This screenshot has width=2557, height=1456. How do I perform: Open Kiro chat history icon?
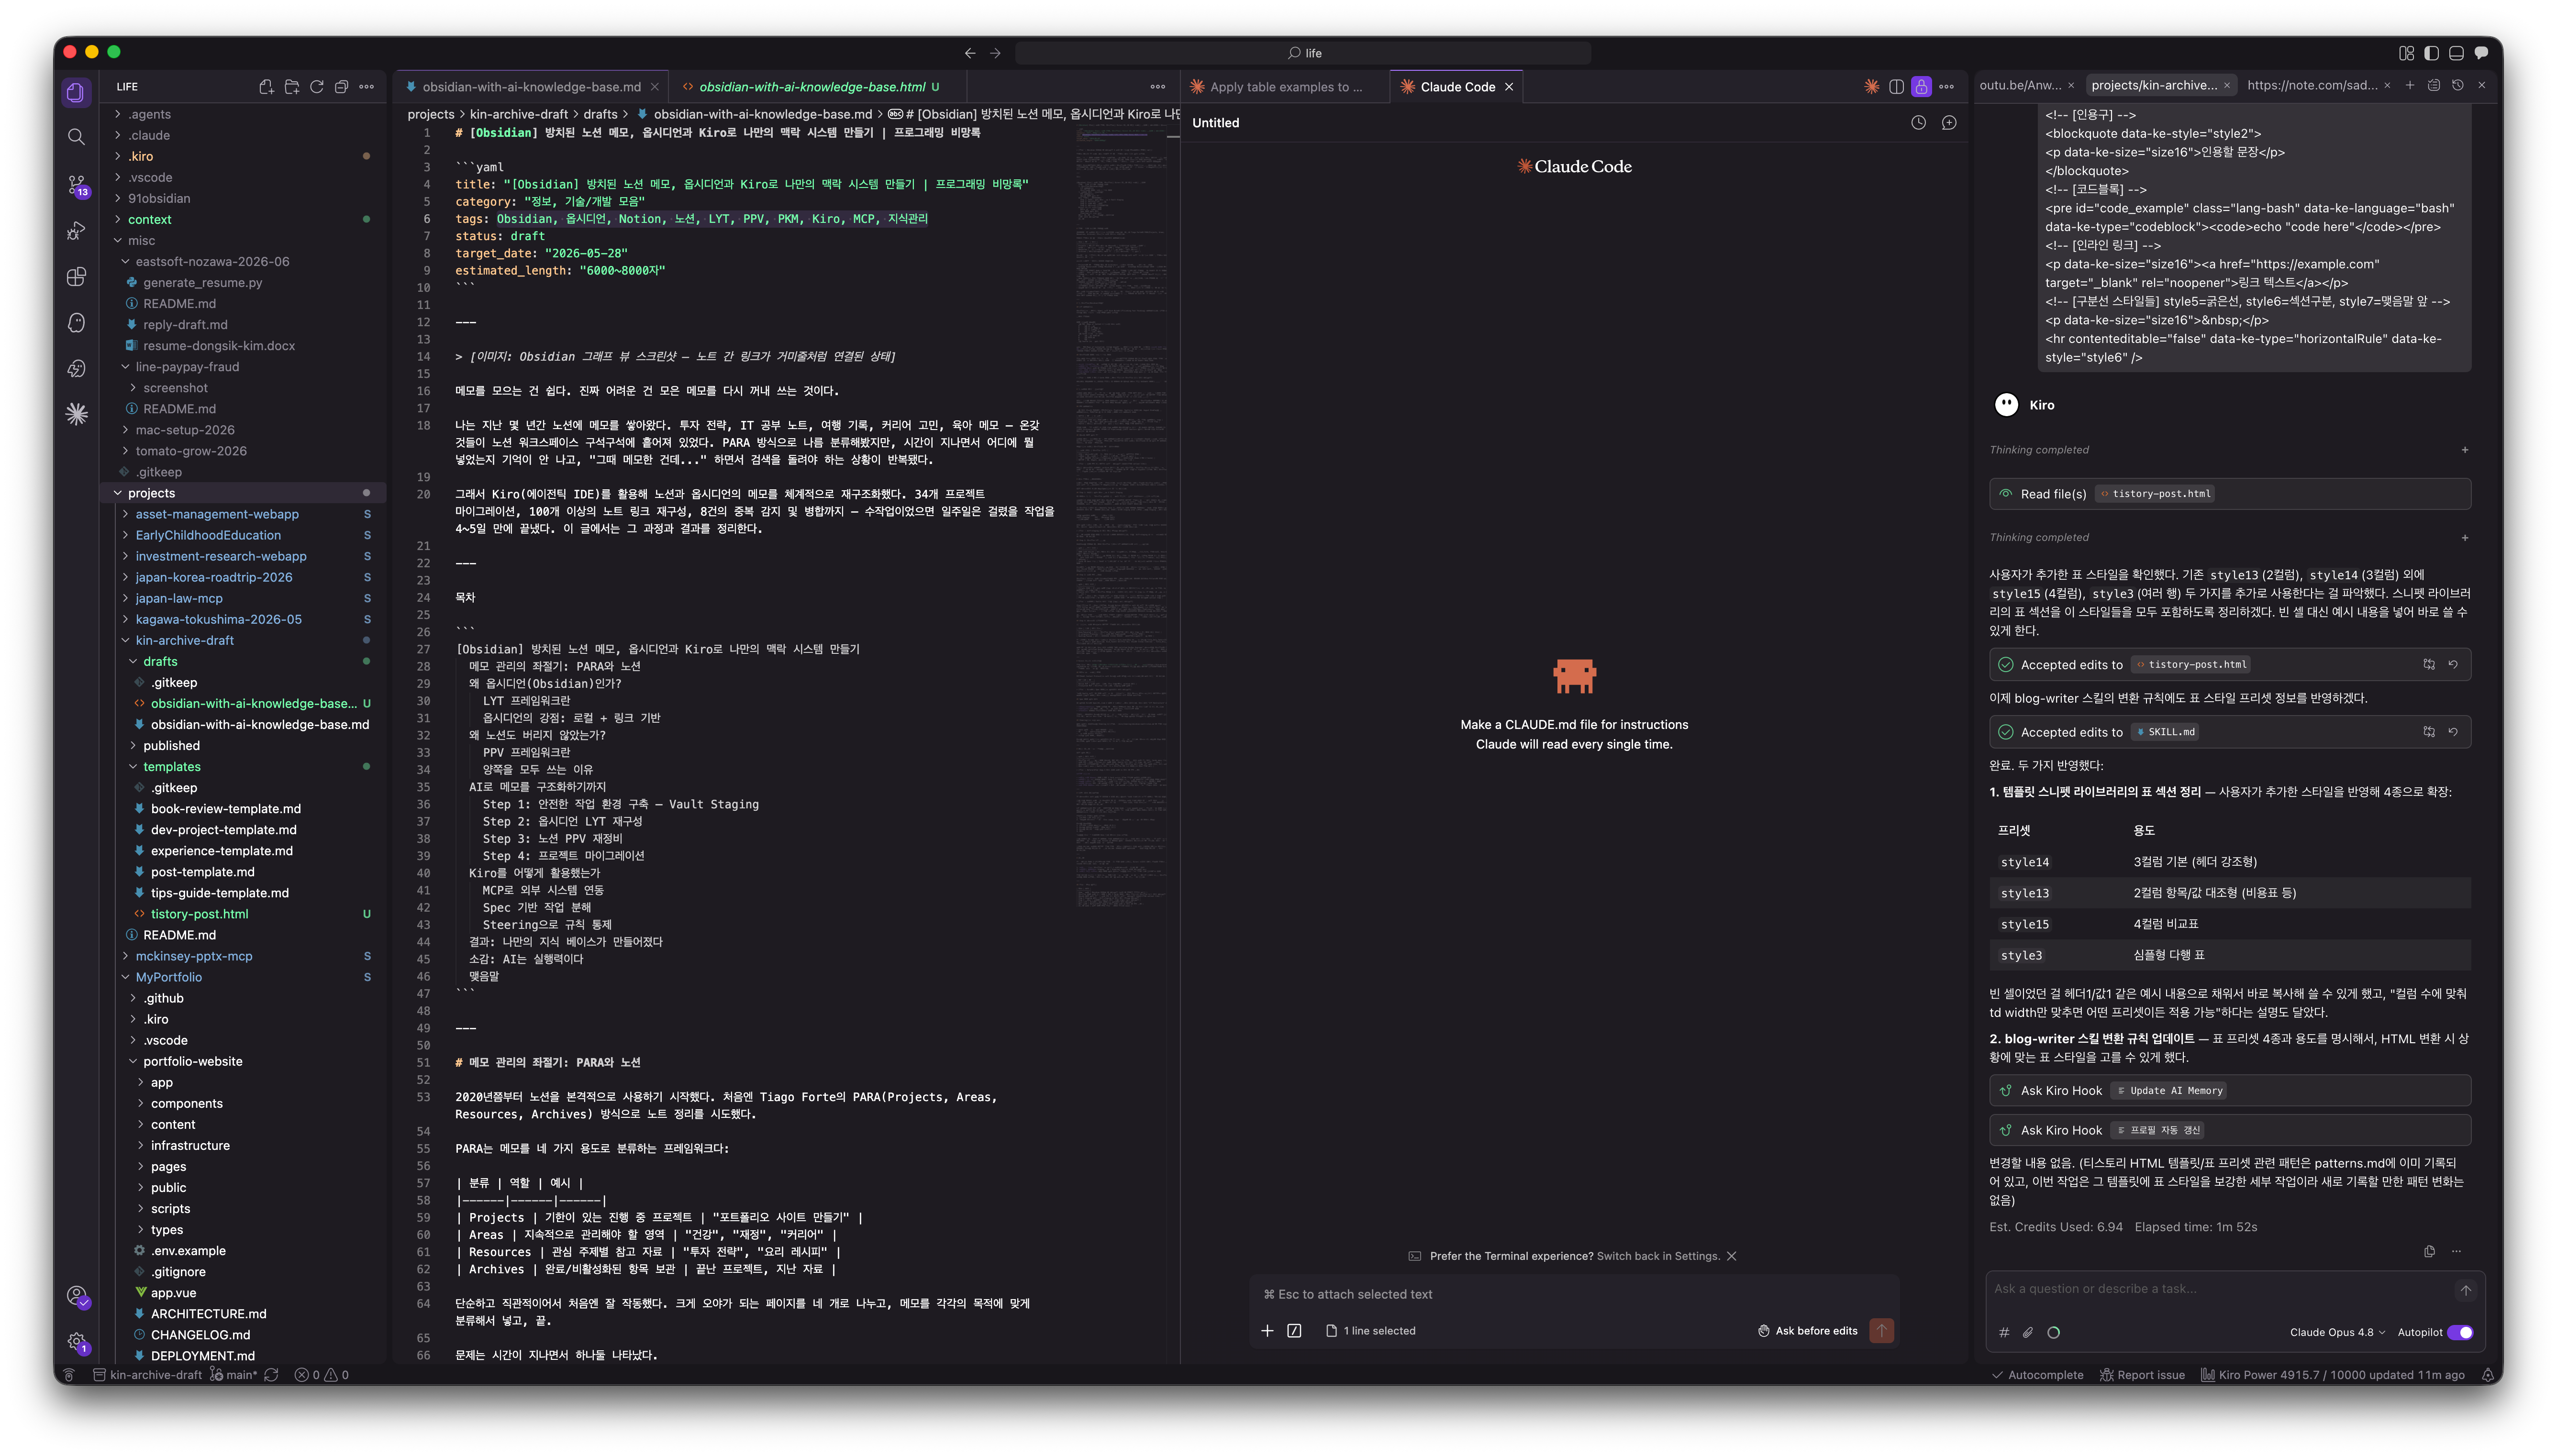coord(2458,85)
